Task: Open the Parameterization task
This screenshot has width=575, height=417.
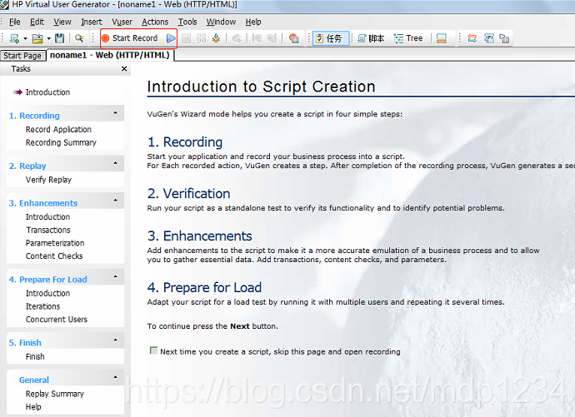Action: tap(55, 243)
